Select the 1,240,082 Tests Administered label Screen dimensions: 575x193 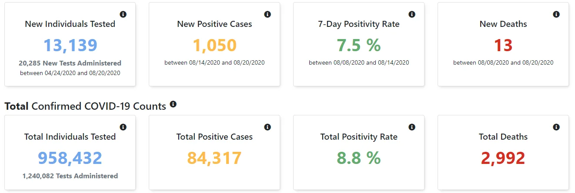[x=70, y=176]
